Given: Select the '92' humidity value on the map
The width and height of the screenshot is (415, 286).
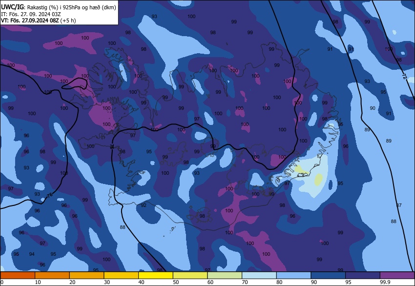Looking at the screenshot, I should point(144,205).
